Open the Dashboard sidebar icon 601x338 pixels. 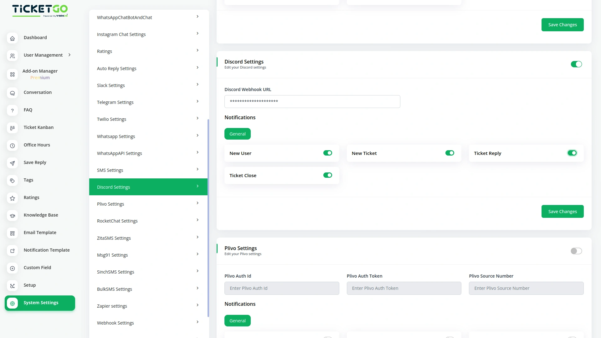coord(12,38)
